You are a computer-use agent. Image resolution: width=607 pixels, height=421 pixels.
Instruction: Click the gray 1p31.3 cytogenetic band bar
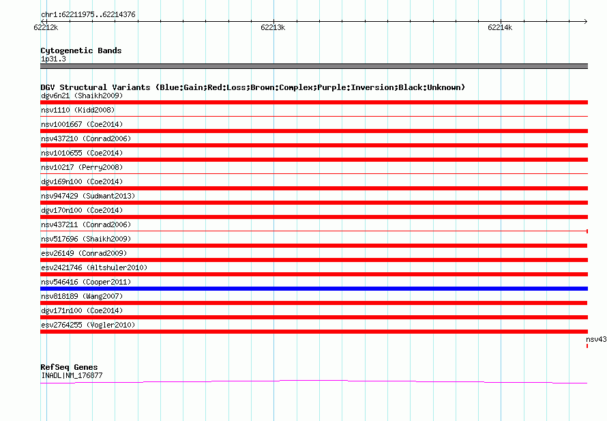(x=314, y=66)
